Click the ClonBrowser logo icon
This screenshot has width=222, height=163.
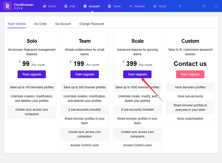tap(7, 6)
